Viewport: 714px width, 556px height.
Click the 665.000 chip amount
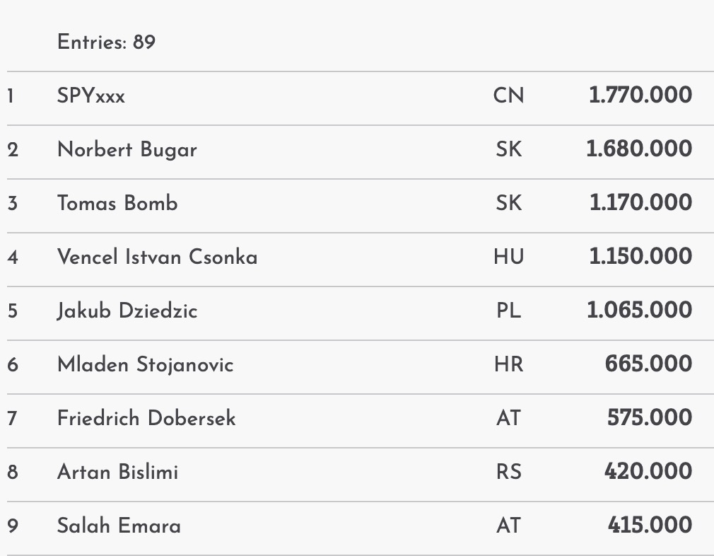point(648,364)
